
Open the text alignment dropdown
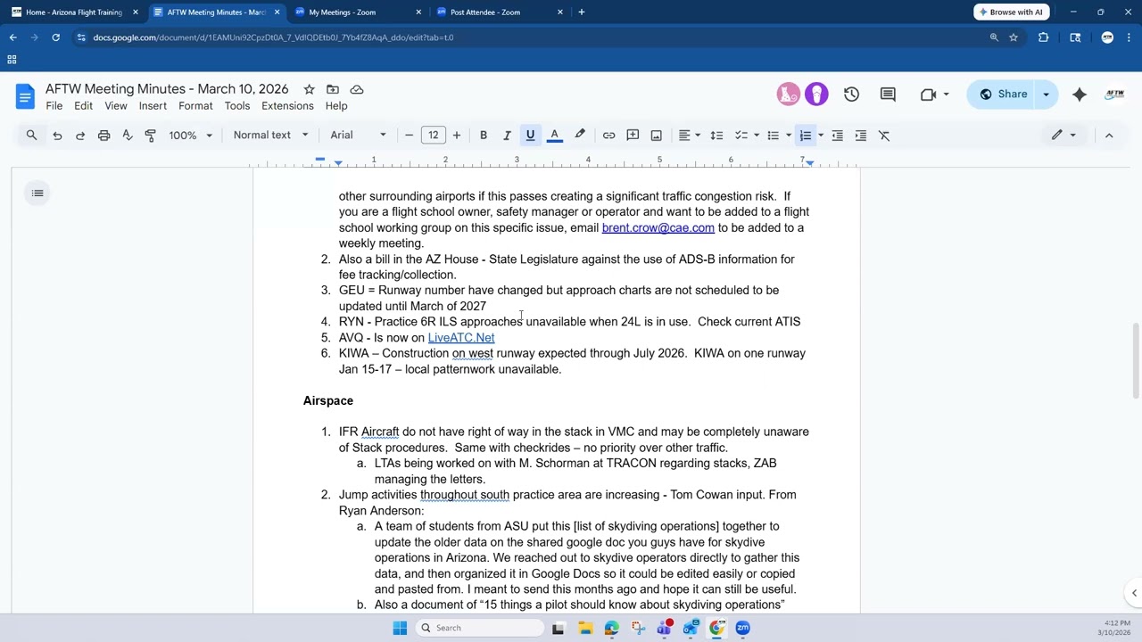(x=689, y=136)
